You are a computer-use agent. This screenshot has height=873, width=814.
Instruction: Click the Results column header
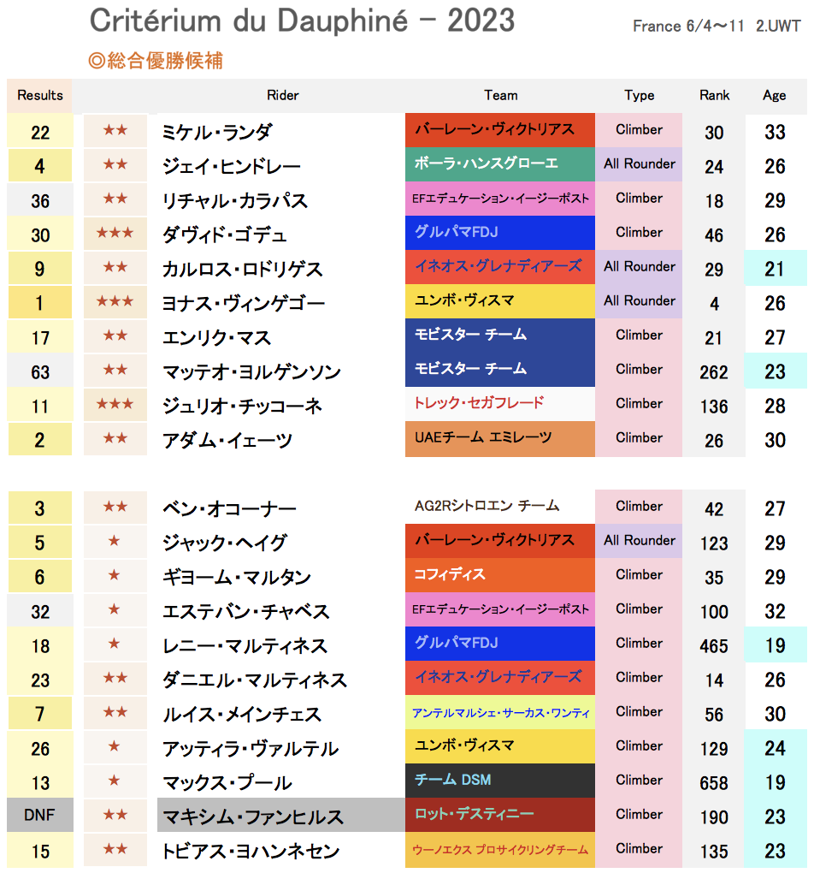(39, 95)
